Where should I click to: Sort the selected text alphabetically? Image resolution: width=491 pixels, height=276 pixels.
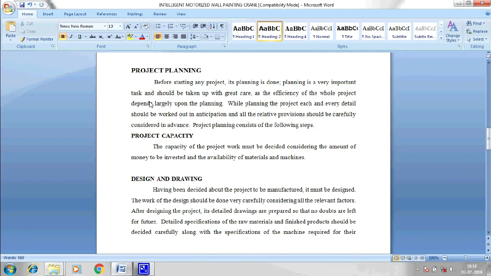point(212,26)
